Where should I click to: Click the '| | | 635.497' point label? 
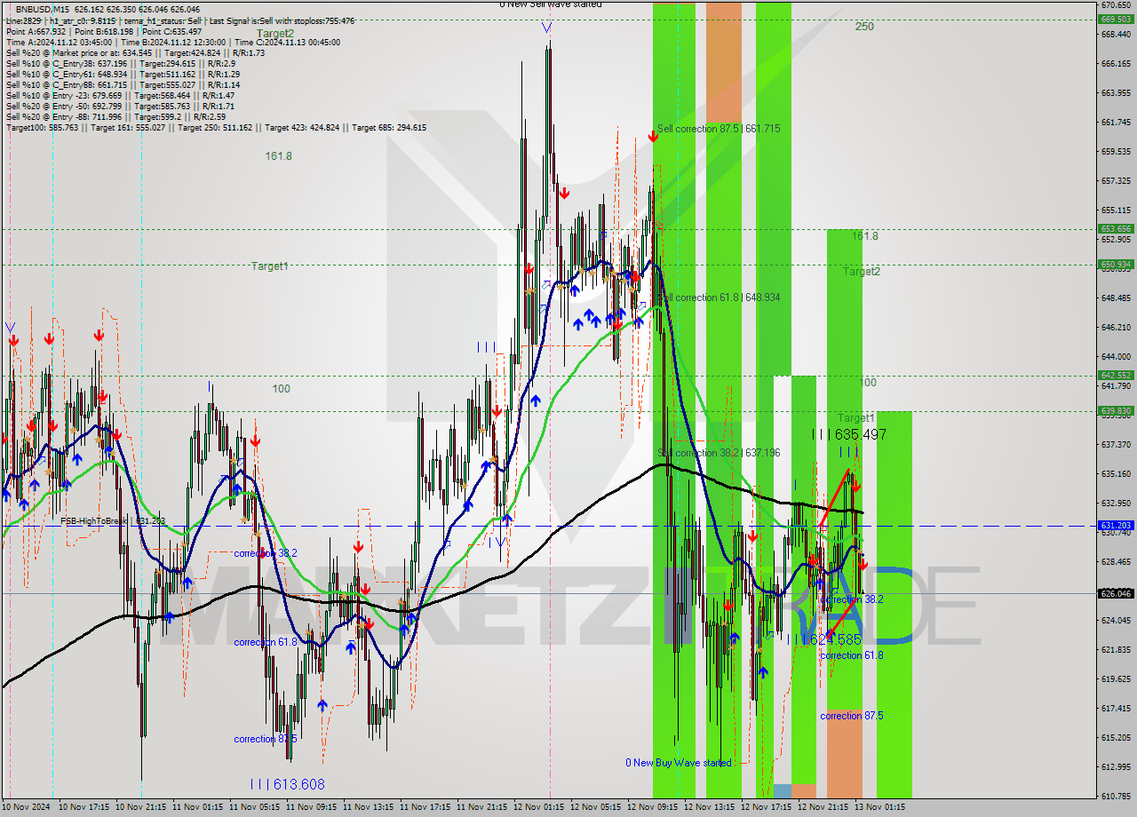coord(848,434)
